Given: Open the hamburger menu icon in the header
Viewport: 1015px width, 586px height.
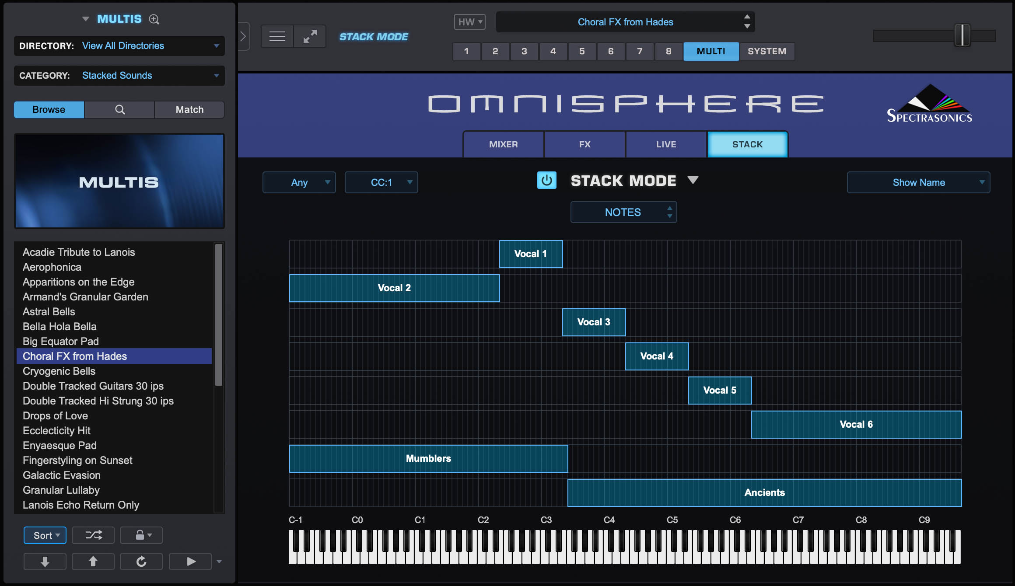Looking at the screenshot, I should point(276,36).
